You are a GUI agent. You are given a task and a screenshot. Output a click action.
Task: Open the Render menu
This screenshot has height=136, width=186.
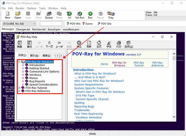click(x=20, y=8)
